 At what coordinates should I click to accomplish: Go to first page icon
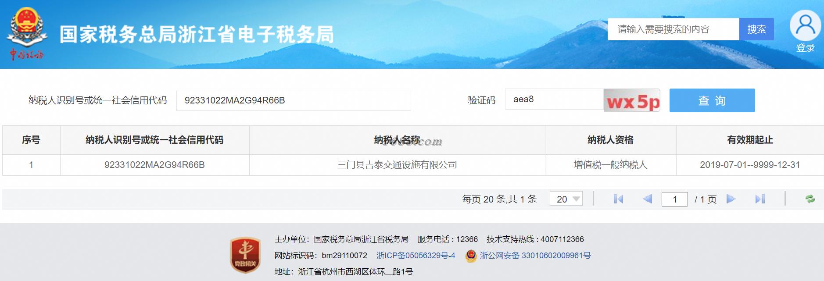[618, 199]
